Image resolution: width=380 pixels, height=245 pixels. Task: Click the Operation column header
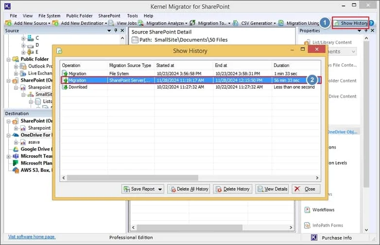[x=84, y=65]
